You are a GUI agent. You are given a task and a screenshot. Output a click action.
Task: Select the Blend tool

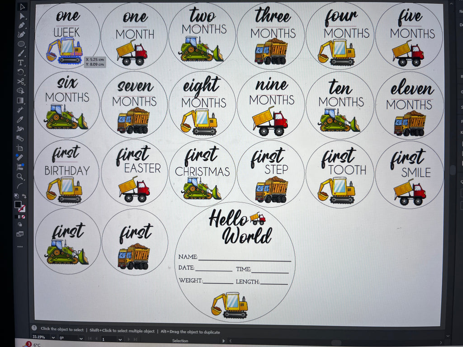(x=20, y=138)
